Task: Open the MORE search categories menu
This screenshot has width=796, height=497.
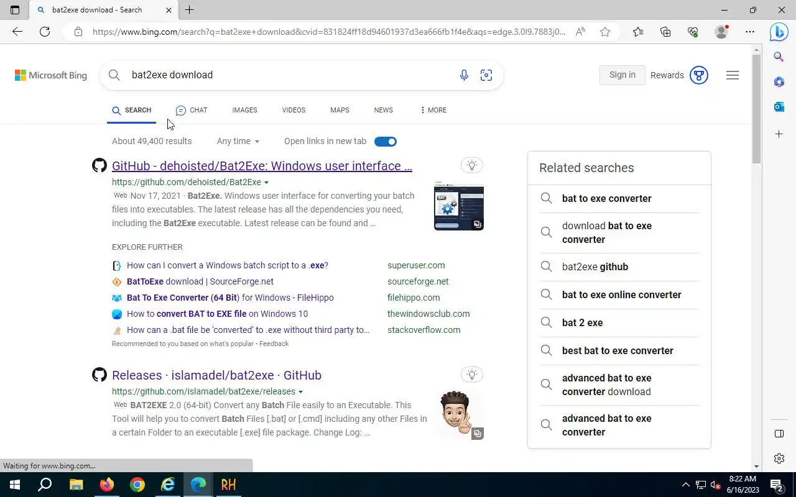Action: 433,110
